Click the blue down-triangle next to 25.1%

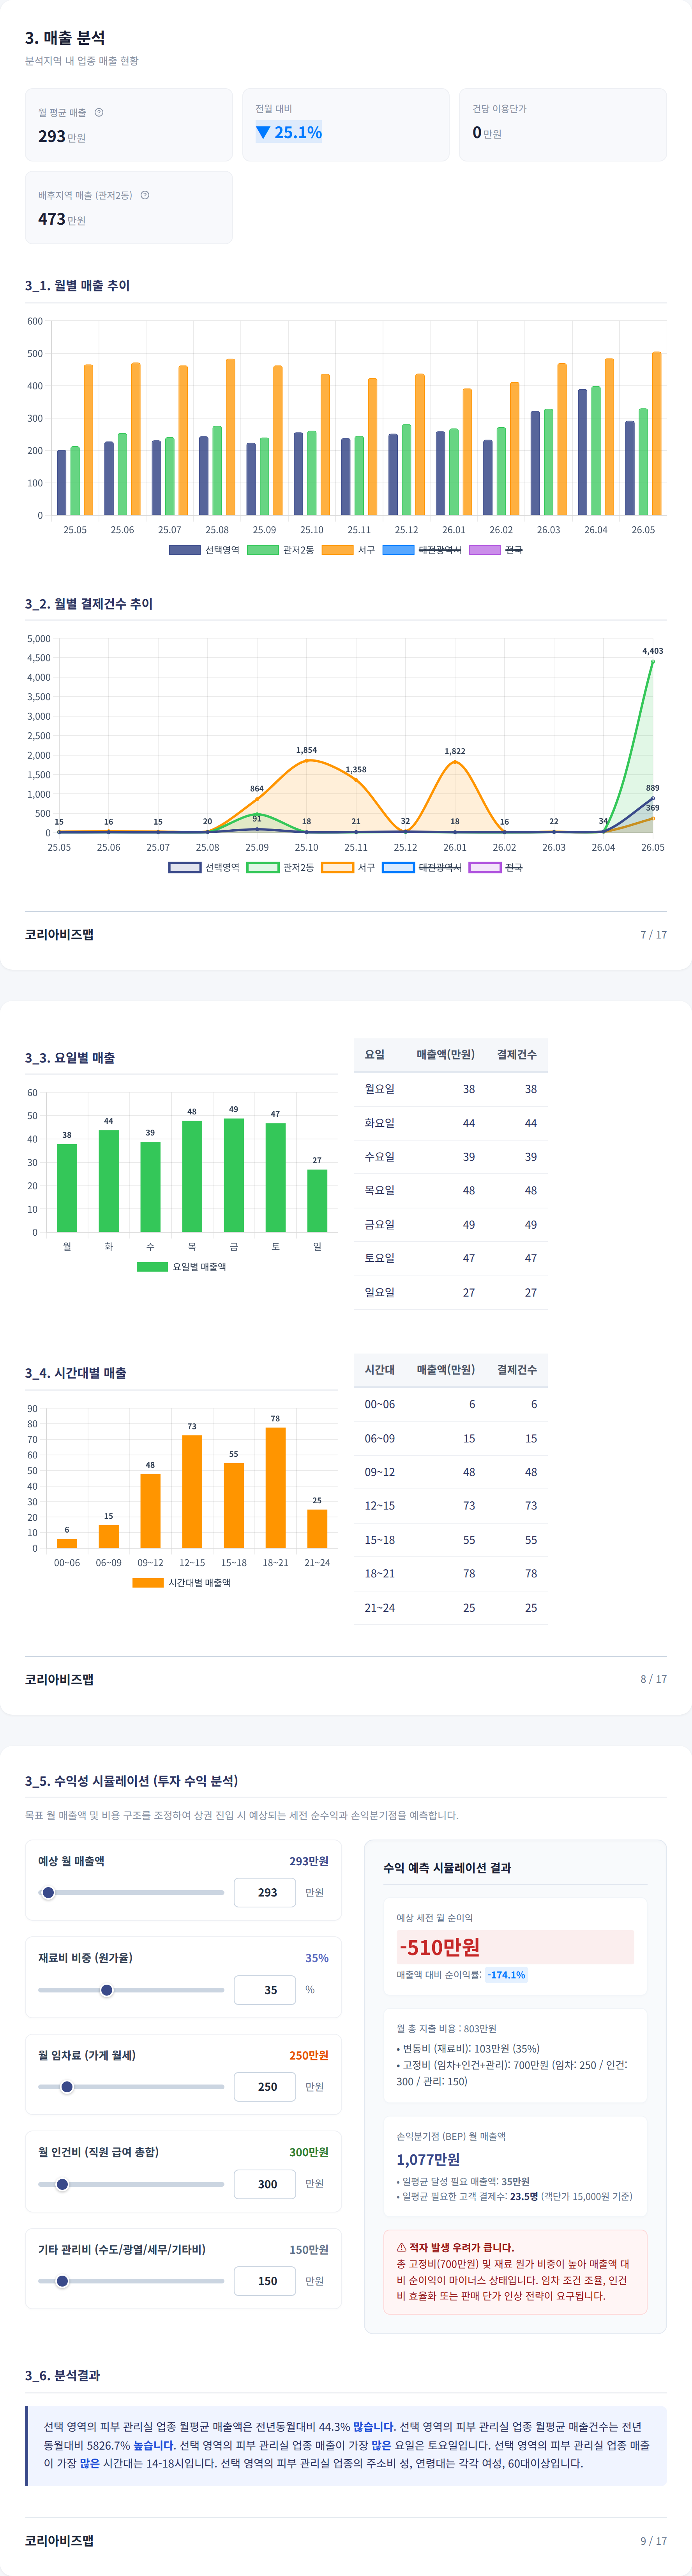click(263, 132)
